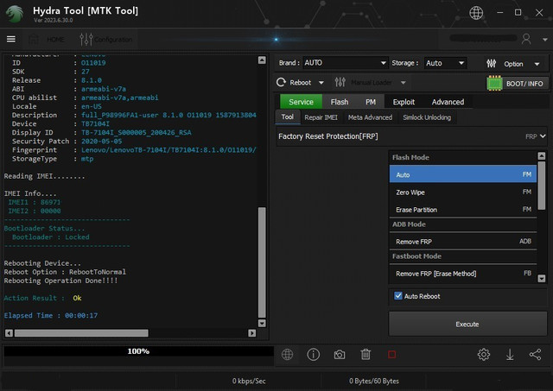Go to the HOME tab
Screen dimensions: 553x391
click(47, 39)
